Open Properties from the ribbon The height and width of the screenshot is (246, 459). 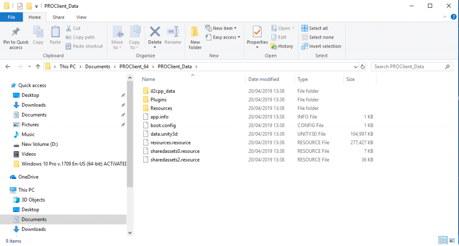(257, 32)
